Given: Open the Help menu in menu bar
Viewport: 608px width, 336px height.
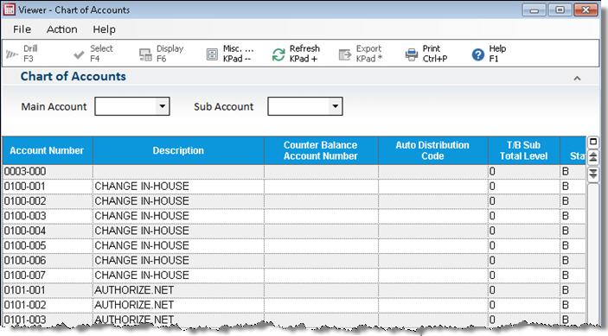Looking at the screenshot, I should tap(104, 29).
